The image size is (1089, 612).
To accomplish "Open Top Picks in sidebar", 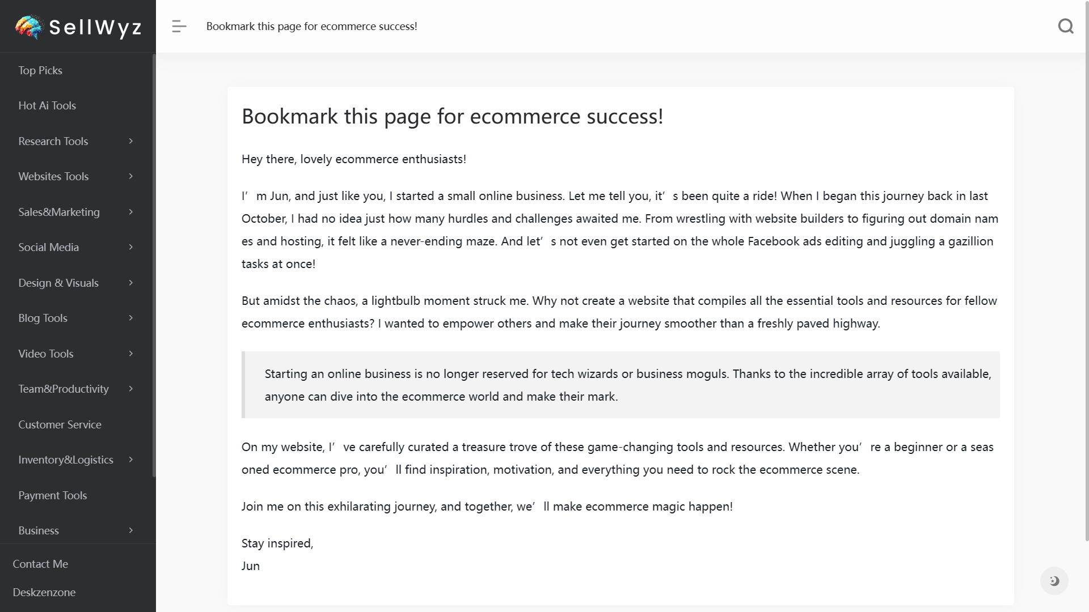I will click(40, 70).
